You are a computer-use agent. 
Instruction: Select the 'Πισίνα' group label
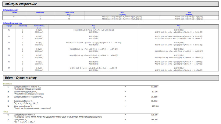(5, 112)
